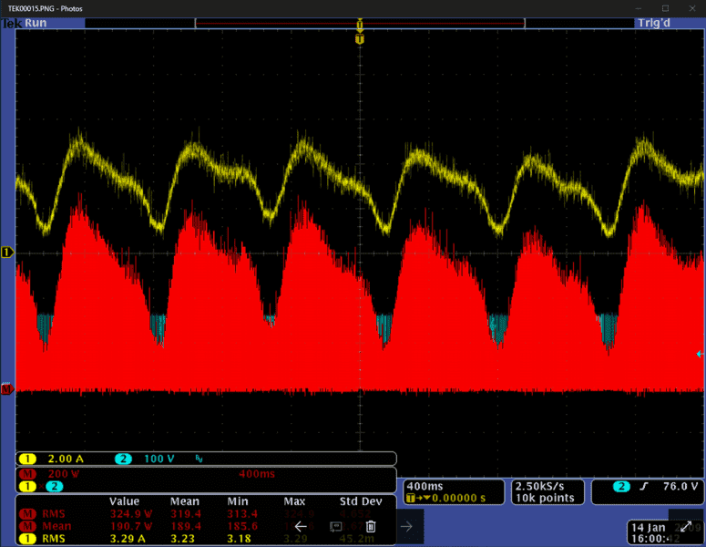Click the cyan trigger level arrow at right edge
Image resolution: width=706 pixels, height=547 pixels.
[x=700, y=354]
